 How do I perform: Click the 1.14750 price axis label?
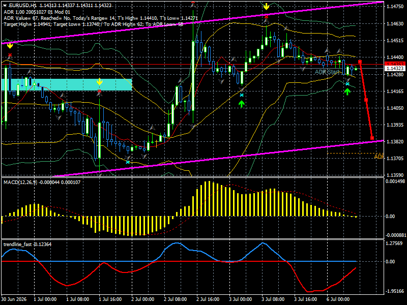click(395, 7)
